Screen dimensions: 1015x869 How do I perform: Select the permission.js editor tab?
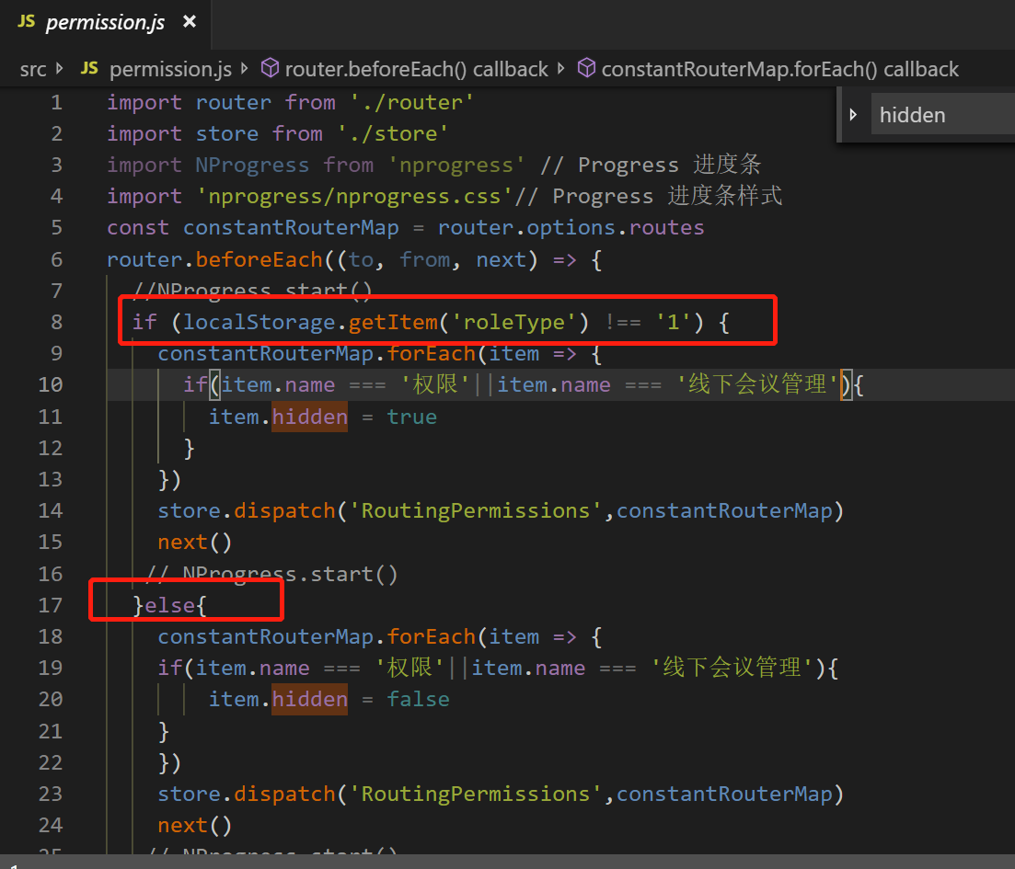(106, 23)
